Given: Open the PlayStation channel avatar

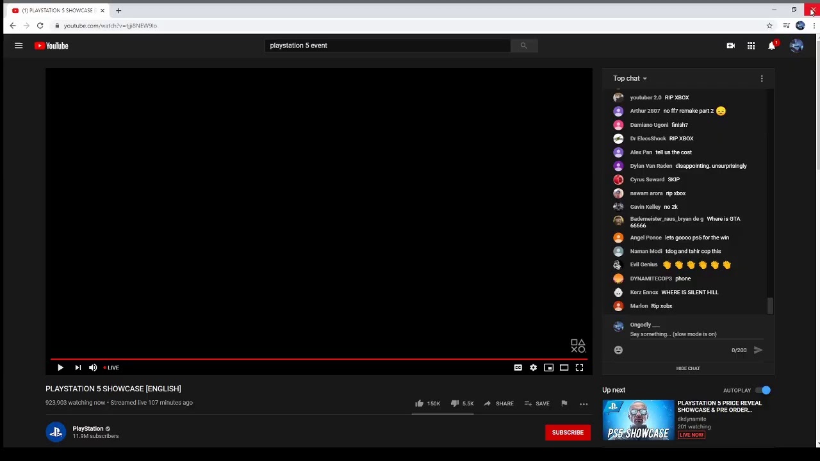Looking at the screenshot, I should coord(56,432).
